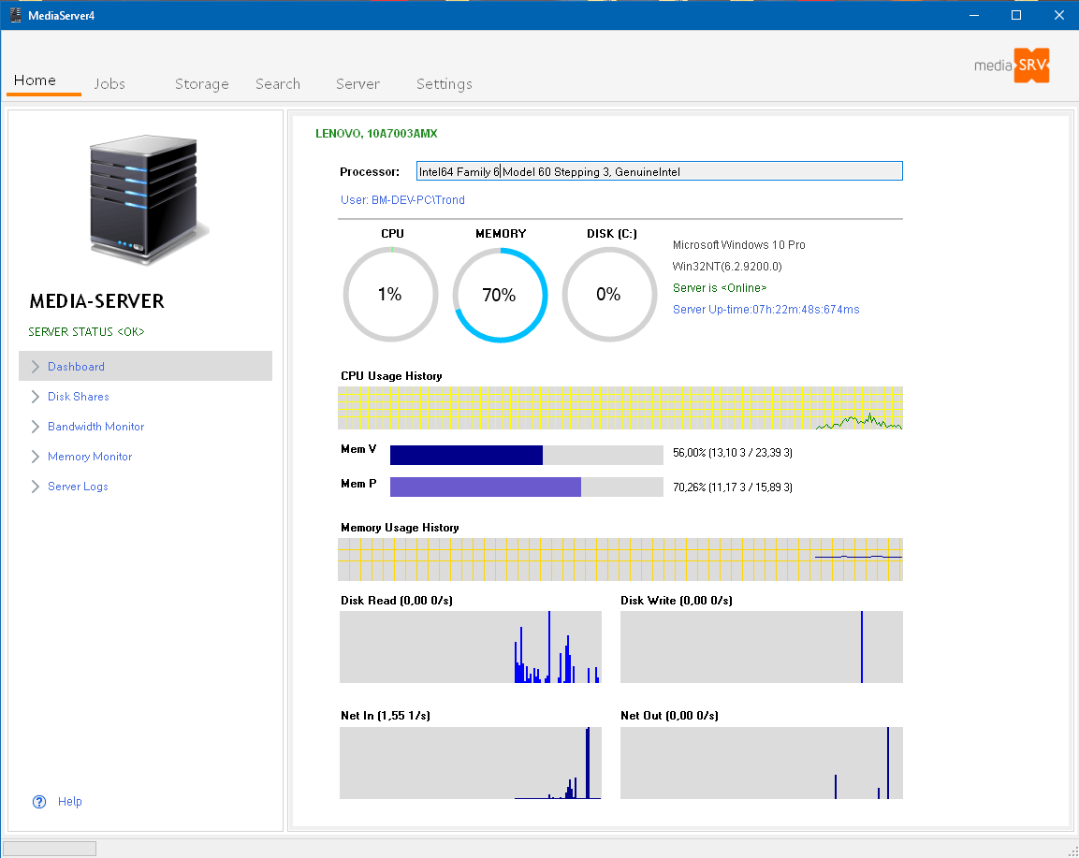Viewport: 1079px width, 858px height.
Task: Click the CPU usage gauge
Action: pyautogui.click(x=389, y=295)
